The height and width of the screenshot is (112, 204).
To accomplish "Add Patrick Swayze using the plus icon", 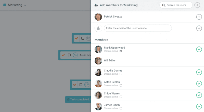I will [x=199, y=17].
